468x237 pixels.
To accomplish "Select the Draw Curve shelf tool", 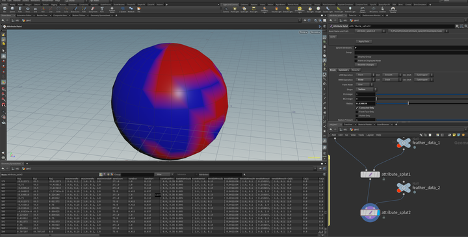I will 75,10.
